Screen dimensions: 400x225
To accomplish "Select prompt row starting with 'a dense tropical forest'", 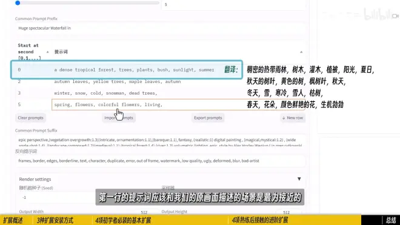I will coord(126,70).
